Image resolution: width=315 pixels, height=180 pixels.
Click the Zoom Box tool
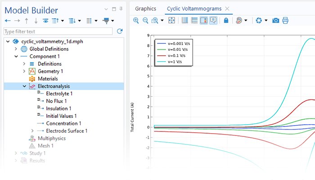pos(155,20)
